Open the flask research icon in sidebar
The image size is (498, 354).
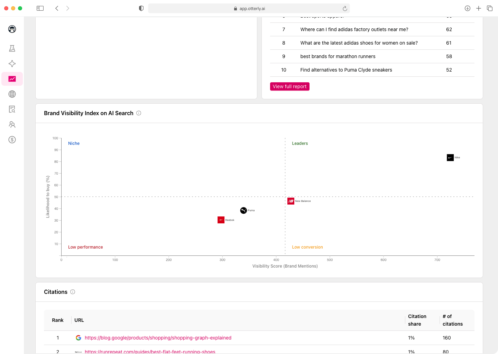click(12, 48)
